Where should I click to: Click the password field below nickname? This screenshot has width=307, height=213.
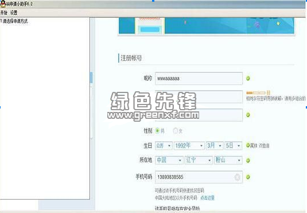click(199, 96)
